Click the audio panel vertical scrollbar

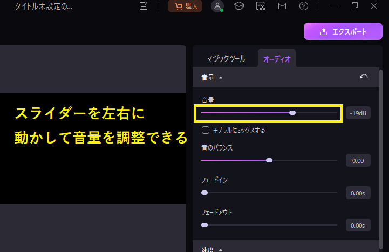tap(381, 159)
